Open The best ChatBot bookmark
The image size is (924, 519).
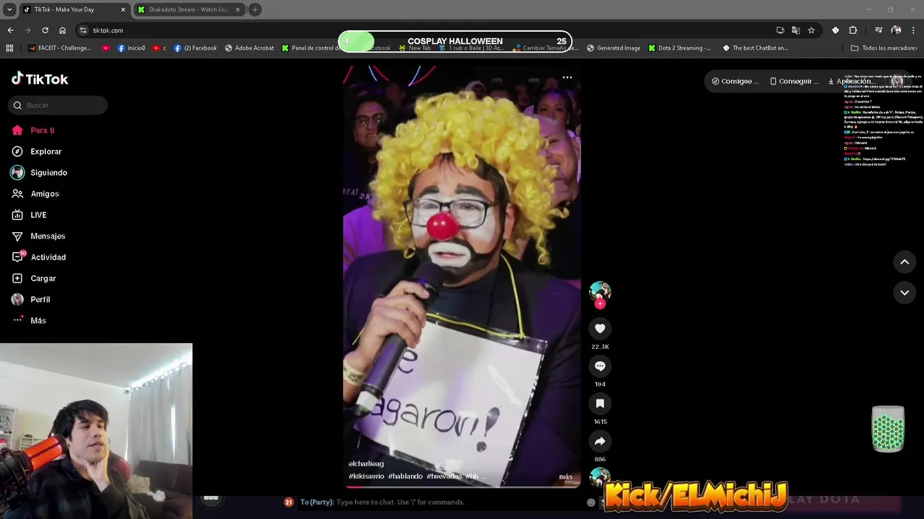pos(755,48)
